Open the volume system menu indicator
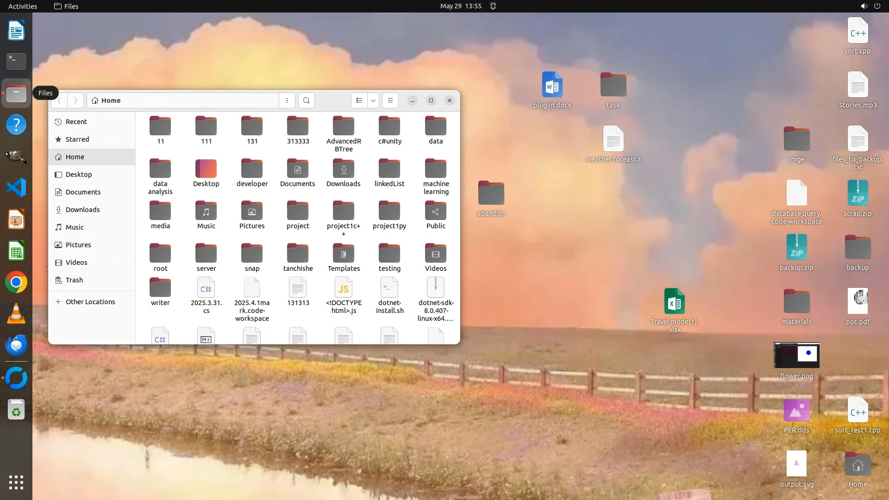This screenshot has width=889, height=500. pos(864,6)
